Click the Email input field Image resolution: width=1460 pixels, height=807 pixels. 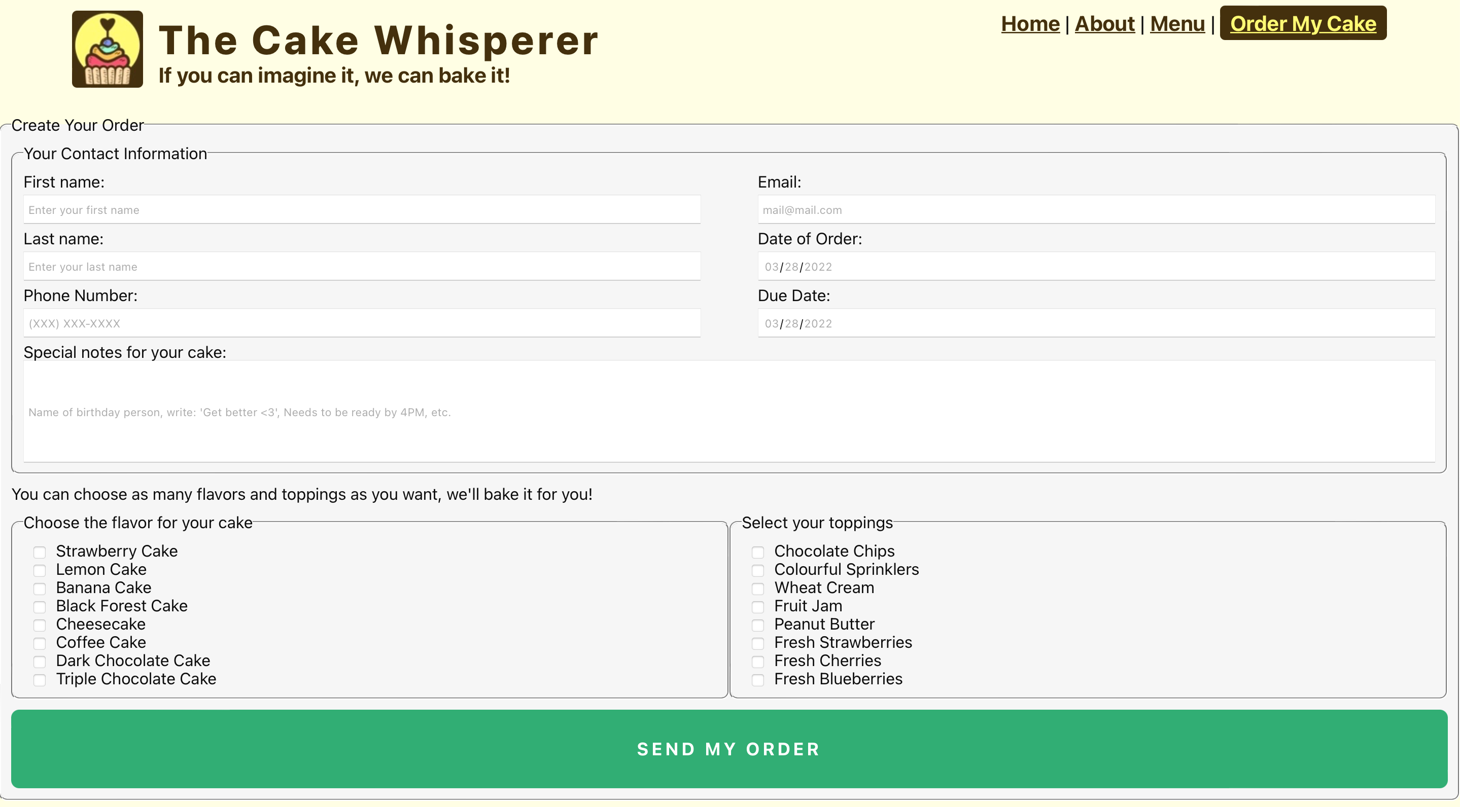point(1096,209)
